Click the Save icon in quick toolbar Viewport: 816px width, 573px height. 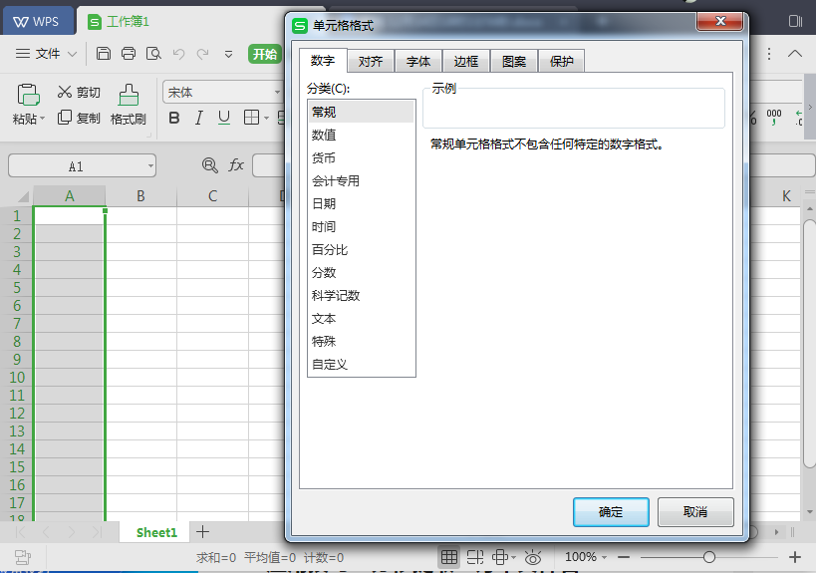[x=104, y=54]
